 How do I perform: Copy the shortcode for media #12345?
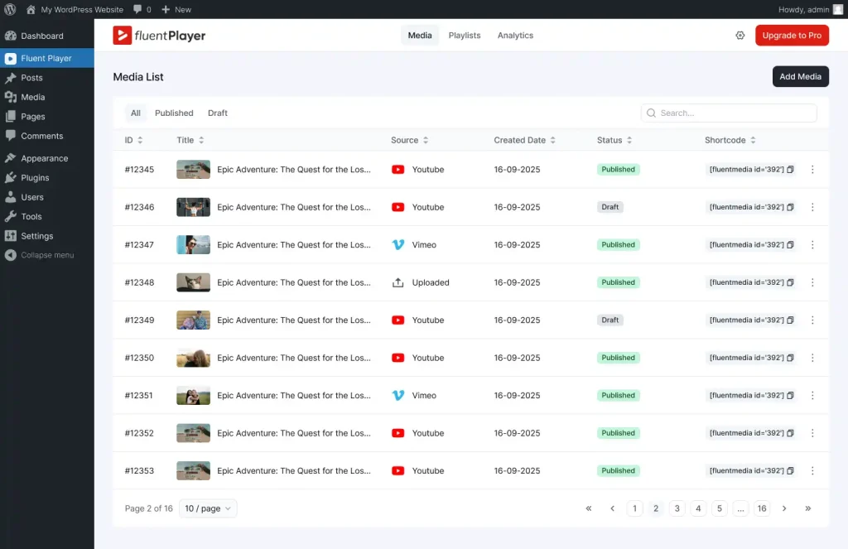pos(790,170)
